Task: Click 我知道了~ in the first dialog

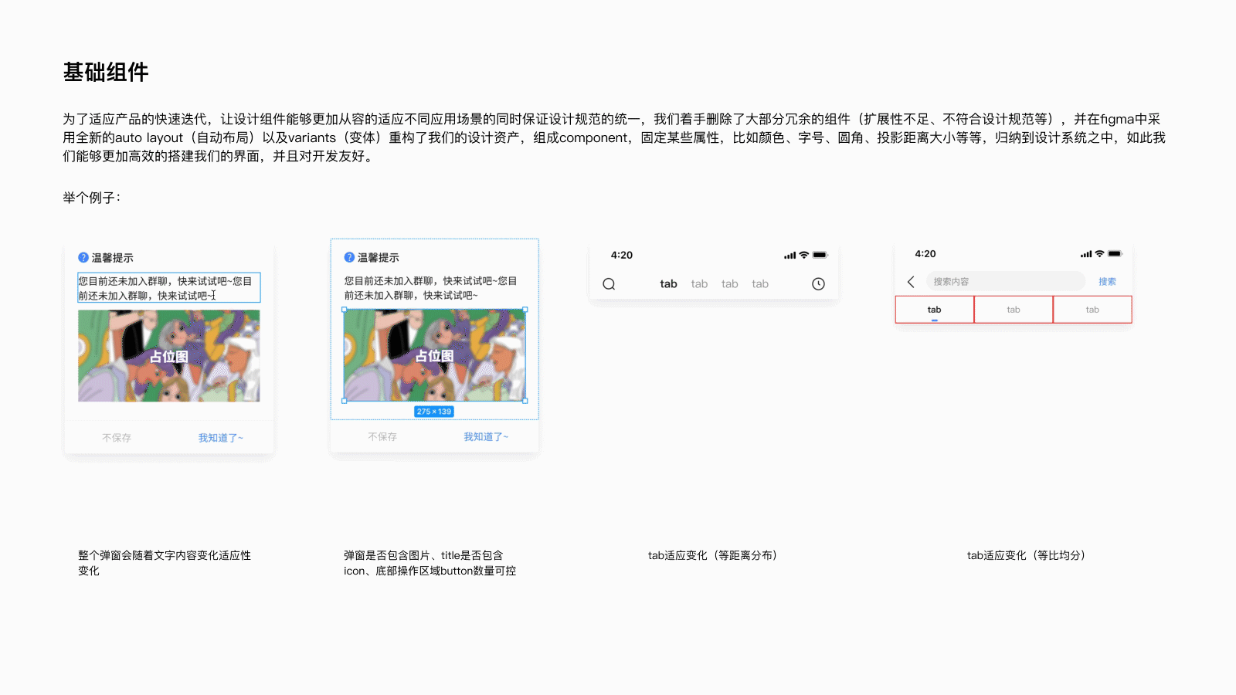Action: tap(220, 438)
